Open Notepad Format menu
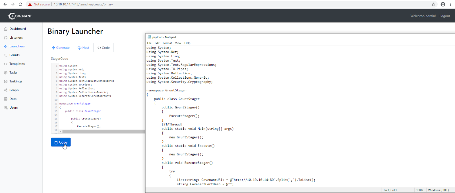The height and width of the screenshot is (193, 455). click(x=167, y=43)
